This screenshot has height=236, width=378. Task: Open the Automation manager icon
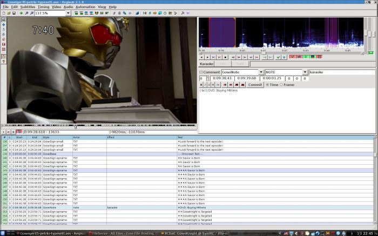point(137,13)
